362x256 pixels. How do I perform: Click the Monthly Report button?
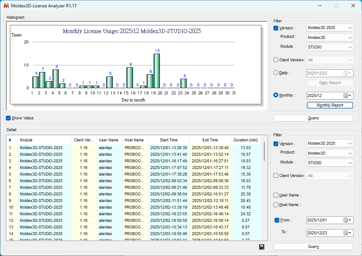pos(330,105)
